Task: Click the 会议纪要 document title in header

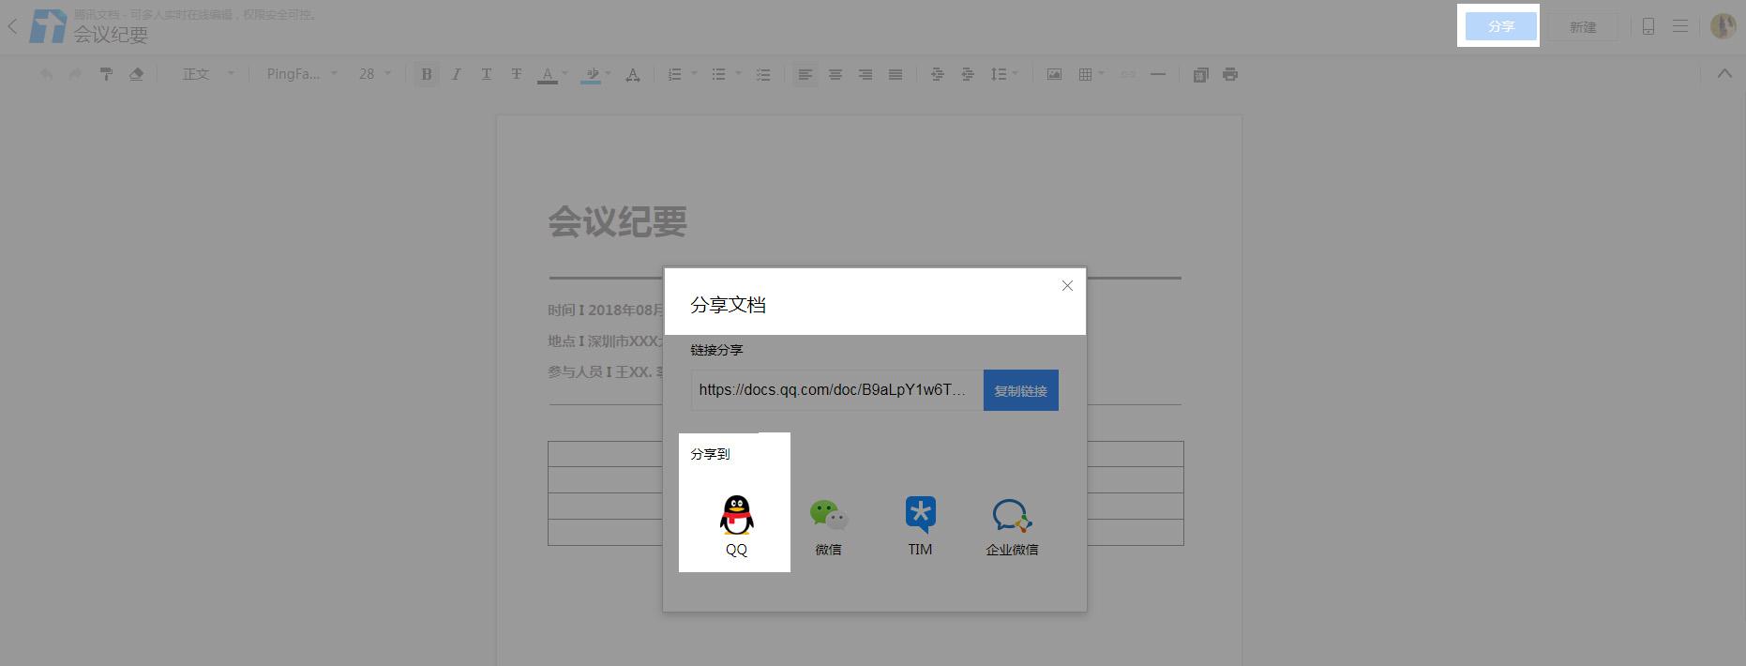Action: coord(111,35)
